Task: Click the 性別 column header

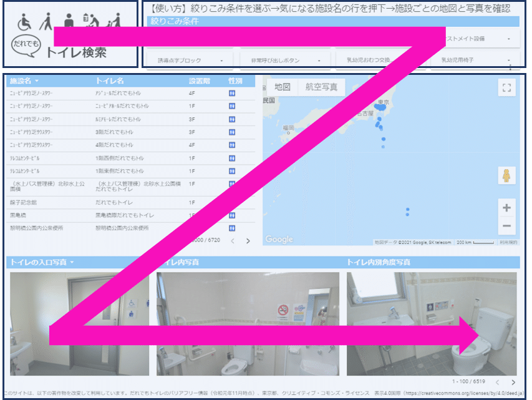Action: tap(235, 81)
